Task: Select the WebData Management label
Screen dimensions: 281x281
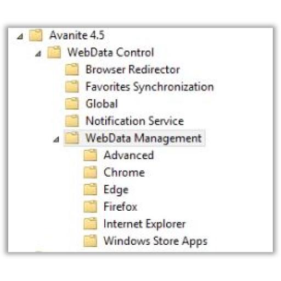Action: click(143, 138)
